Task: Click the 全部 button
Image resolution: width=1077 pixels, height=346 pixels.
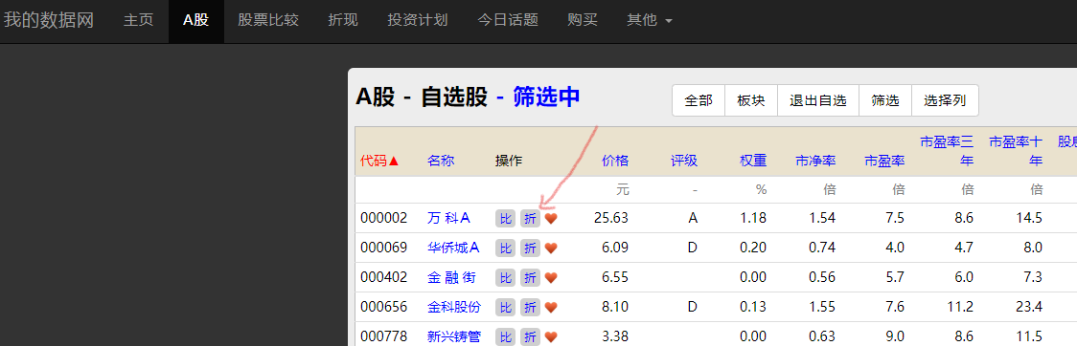Action: point(698,100)
